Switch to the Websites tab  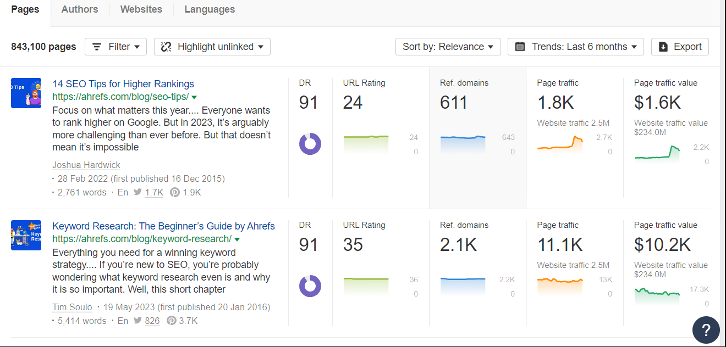pos(141,9)
